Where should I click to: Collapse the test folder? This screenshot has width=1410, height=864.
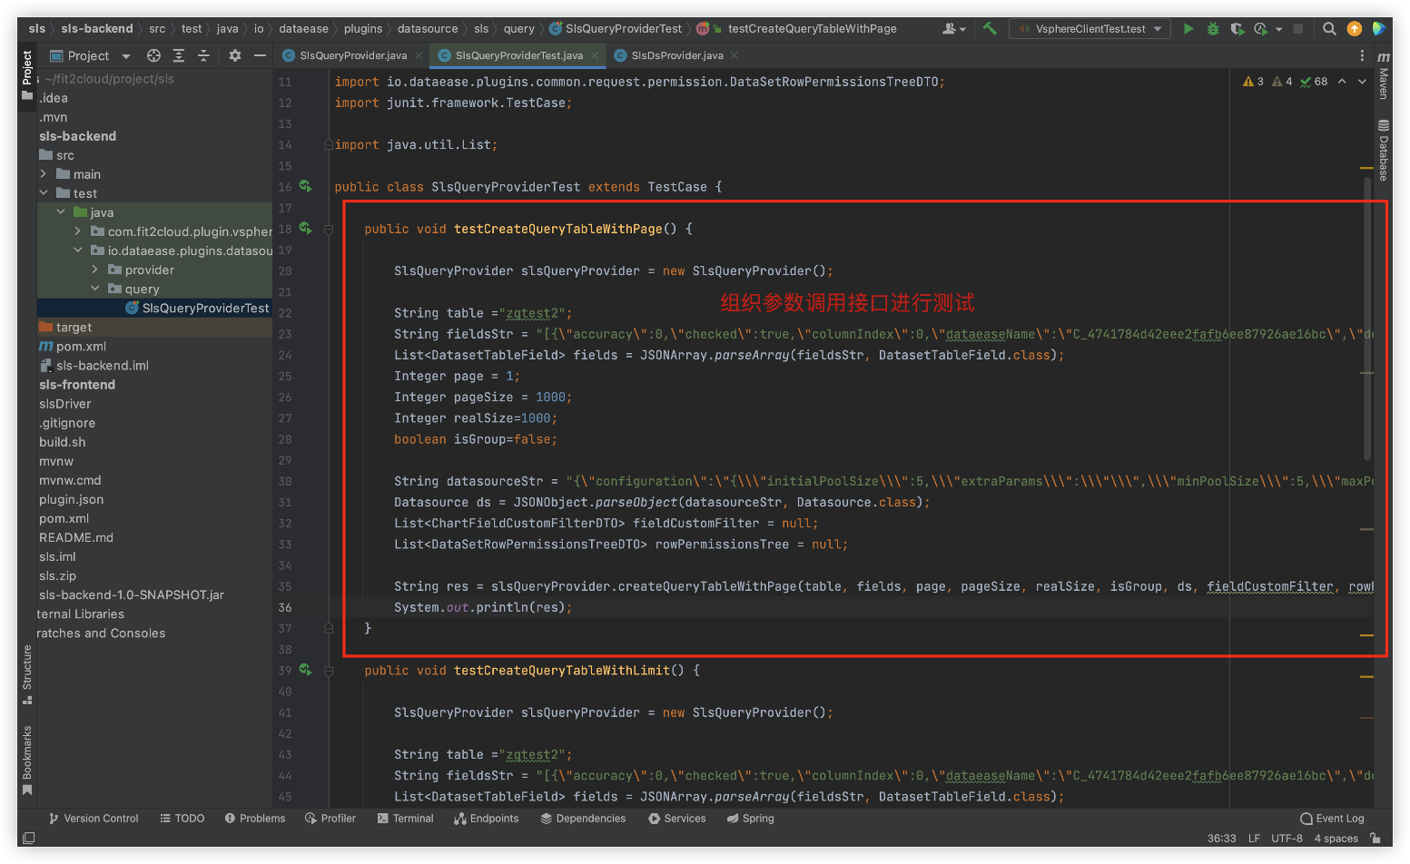point(43,192)
